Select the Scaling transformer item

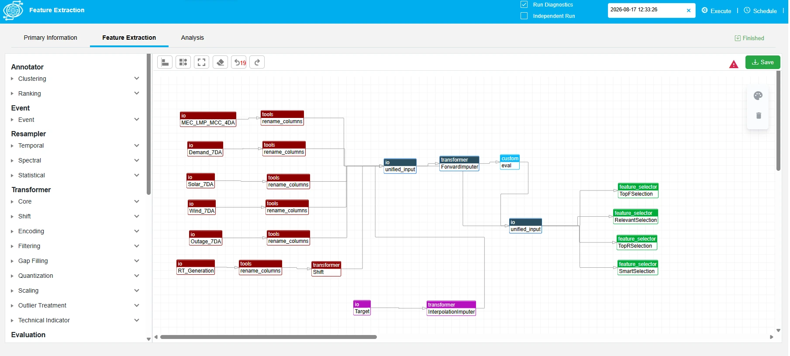coord(28,290)
